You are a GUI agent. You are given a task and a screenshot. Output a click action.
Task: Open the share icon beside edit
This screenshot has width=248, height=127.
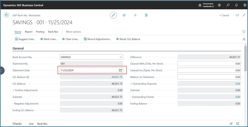tap(124, 15)
